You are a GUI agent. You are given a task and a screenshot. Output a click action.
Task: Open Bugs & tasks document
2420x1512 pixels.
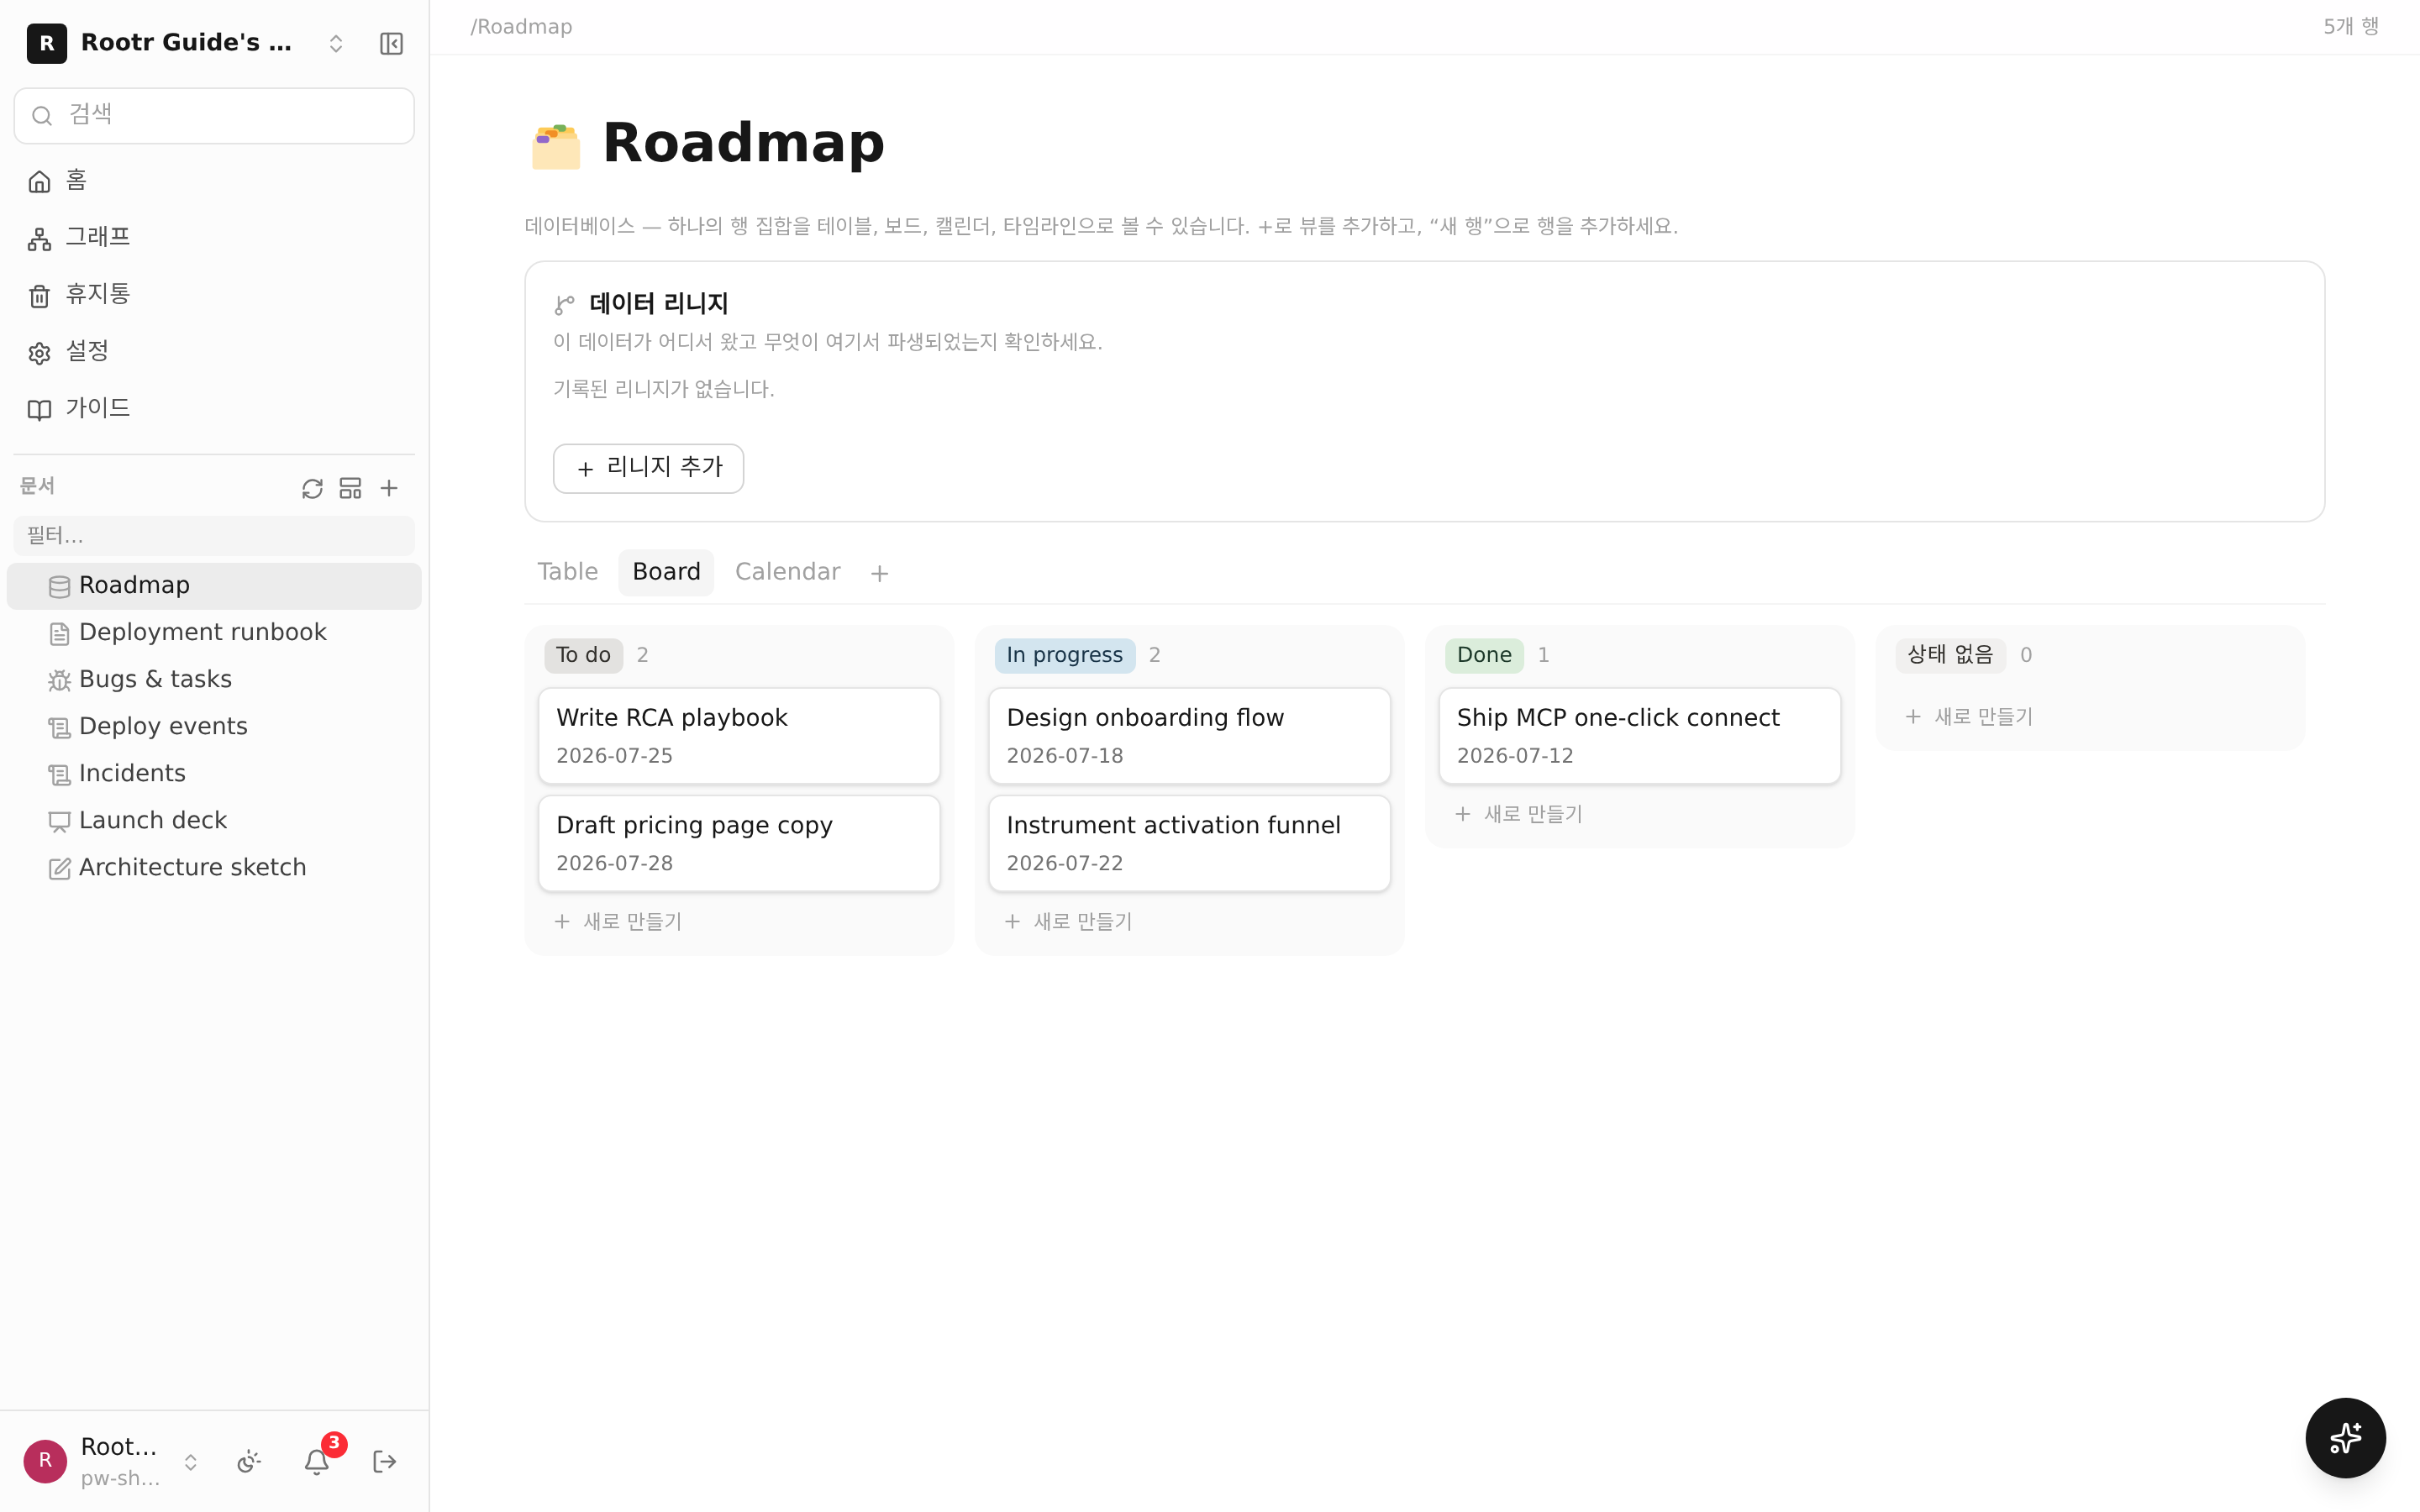214,680
